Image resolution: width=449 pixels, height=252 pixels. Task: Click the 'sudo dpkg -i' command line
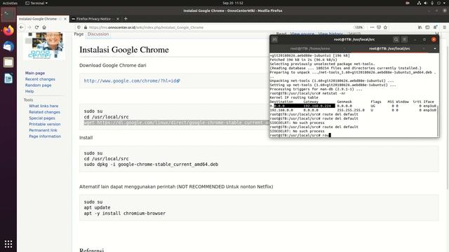(x=151, y=164)
